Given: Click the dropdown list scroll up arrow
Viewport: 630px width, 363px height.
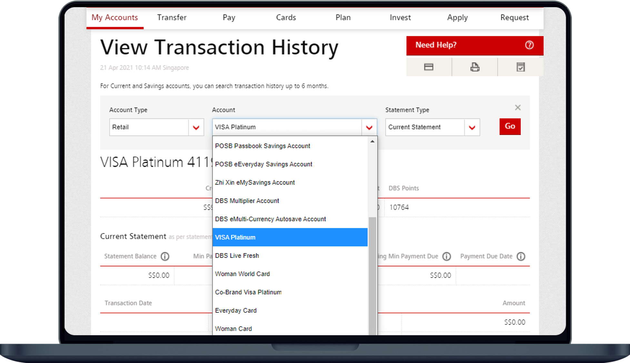Looking at the screenshot, I should click(372, 142).
